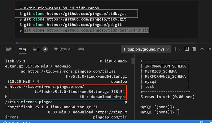Click the highlighted tidb-dashboard.git clone line

(87, 30)
